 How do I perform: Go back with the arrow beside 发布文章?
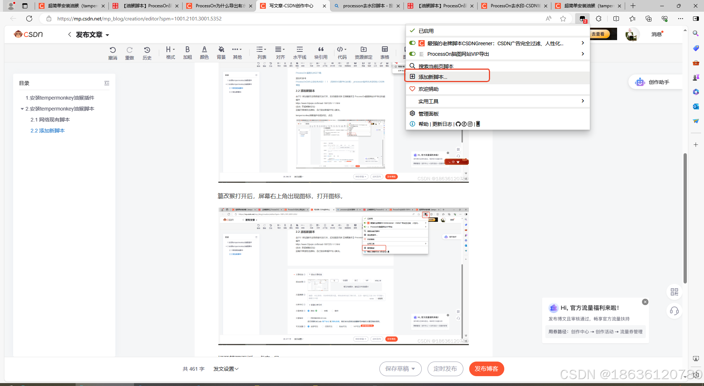(x=69, y=34)
